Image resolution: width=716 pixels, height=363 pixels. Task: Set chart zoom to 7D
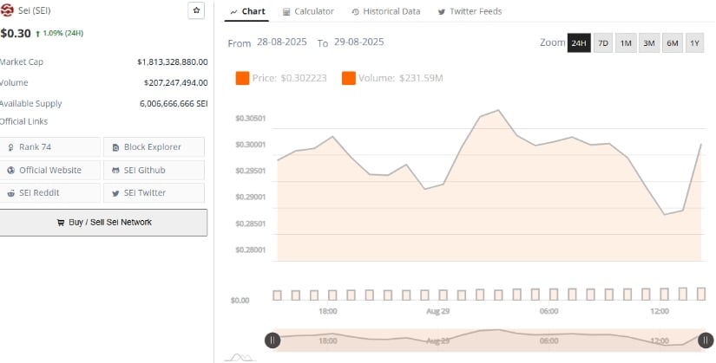[603, 42]
